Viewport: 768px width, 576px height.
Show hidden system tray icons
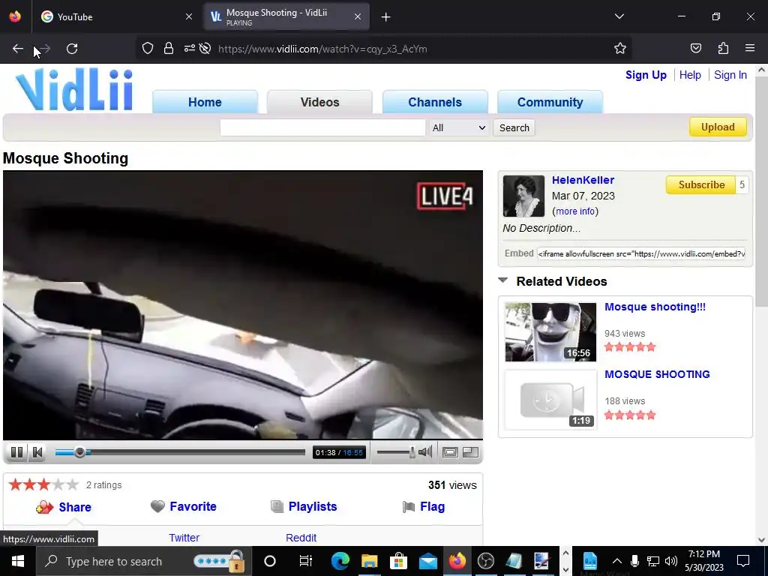[x=617, y=561]
